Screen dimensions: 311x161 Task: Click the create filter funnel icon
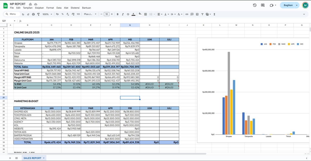tap(202, 14)
